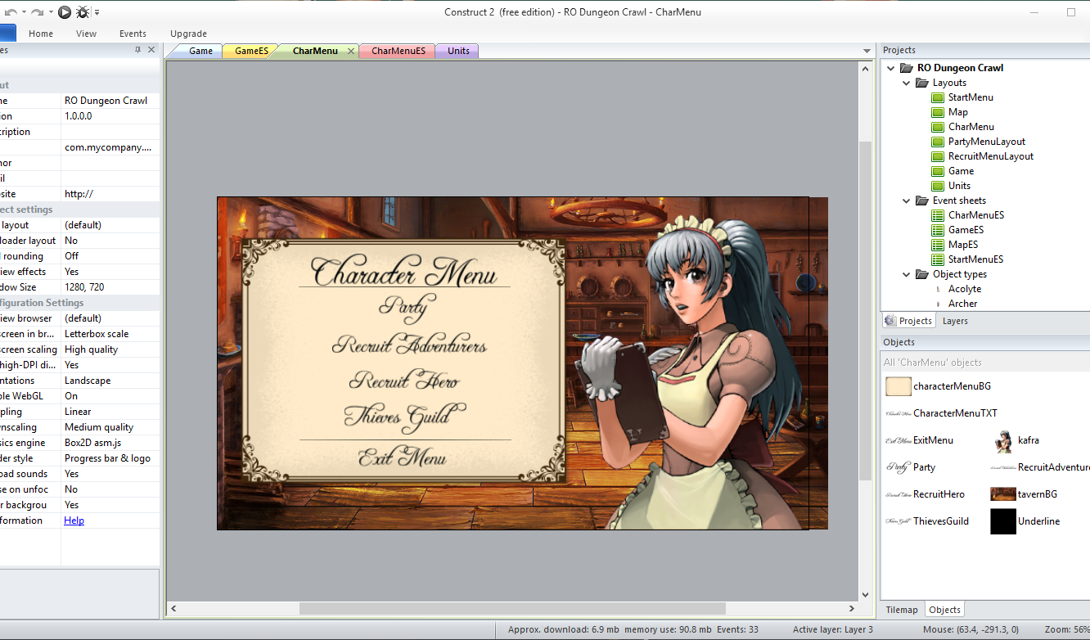Switch to the Units tab
Viewport: 1090px width, 640px height.
click(x=458, y=51)
